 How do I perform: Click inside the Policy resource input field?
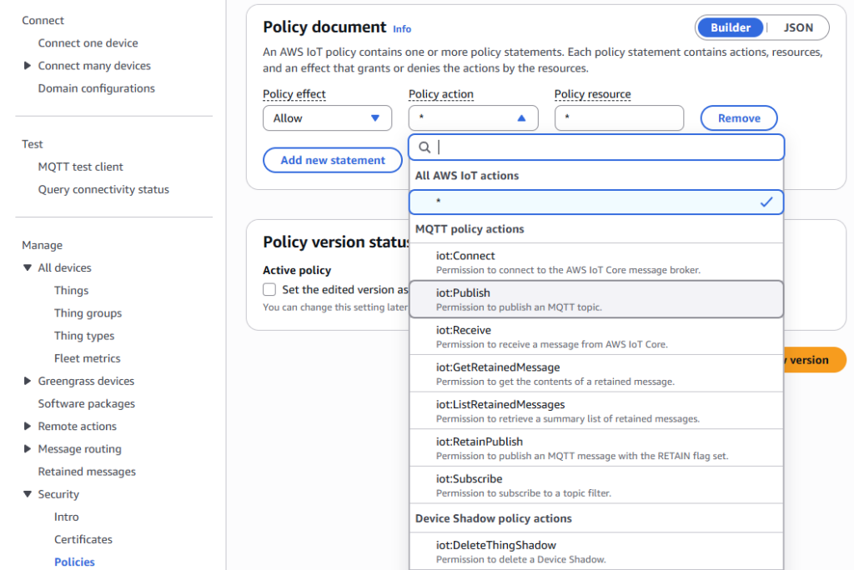point(619,117)
